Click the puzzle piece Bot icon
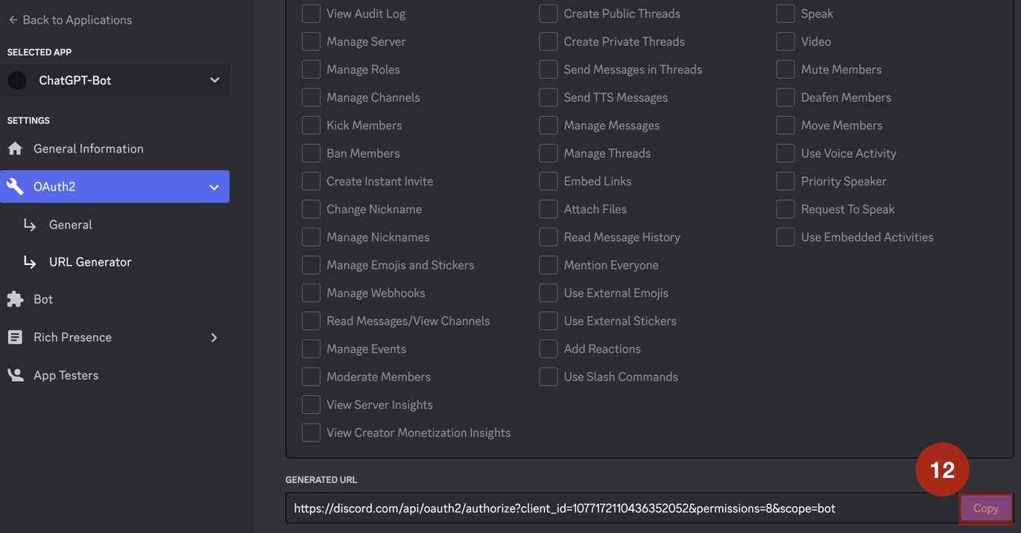Image resolution: width=1021 pixels, height=533 pixels. coord(15,299)
